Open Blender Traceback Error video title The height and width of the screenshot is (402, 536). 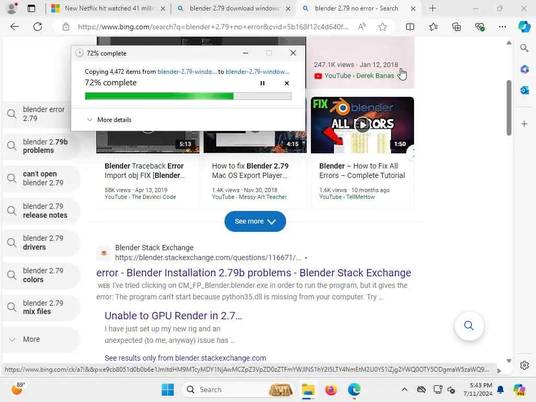click(144, 171)
